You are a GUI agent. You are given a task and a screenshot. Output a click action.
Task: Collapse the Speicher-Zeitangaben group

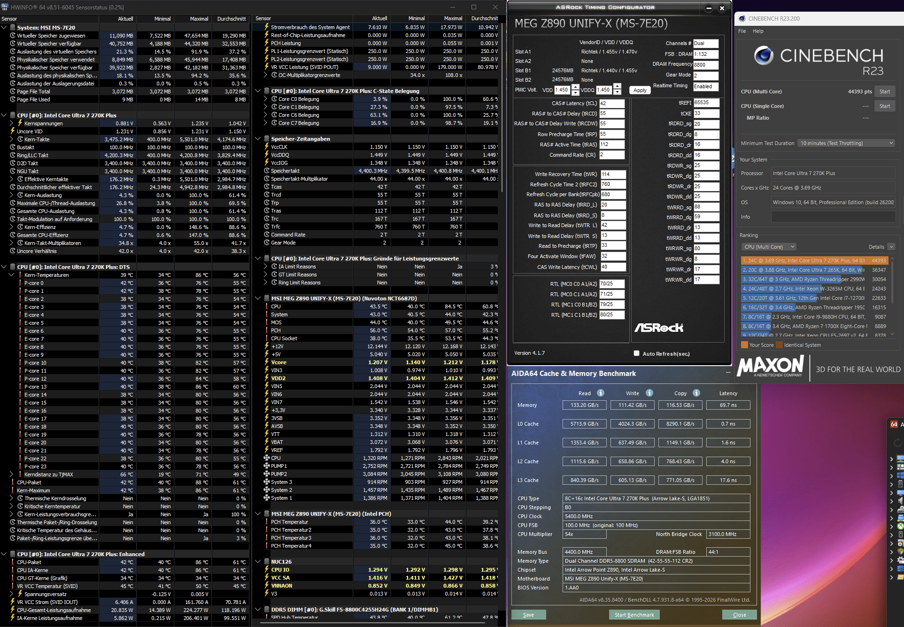(258, 139)
